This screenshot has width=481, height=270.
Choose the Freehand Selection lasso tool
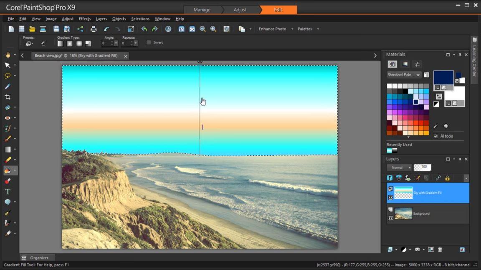[x=8, y=75]
